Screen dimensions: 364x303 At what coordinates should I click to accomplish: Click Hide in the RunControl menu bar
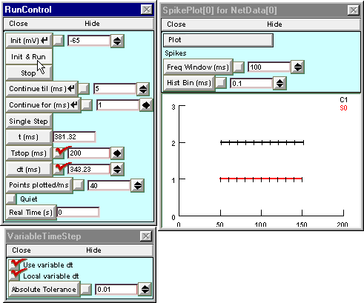click(92, 24)
